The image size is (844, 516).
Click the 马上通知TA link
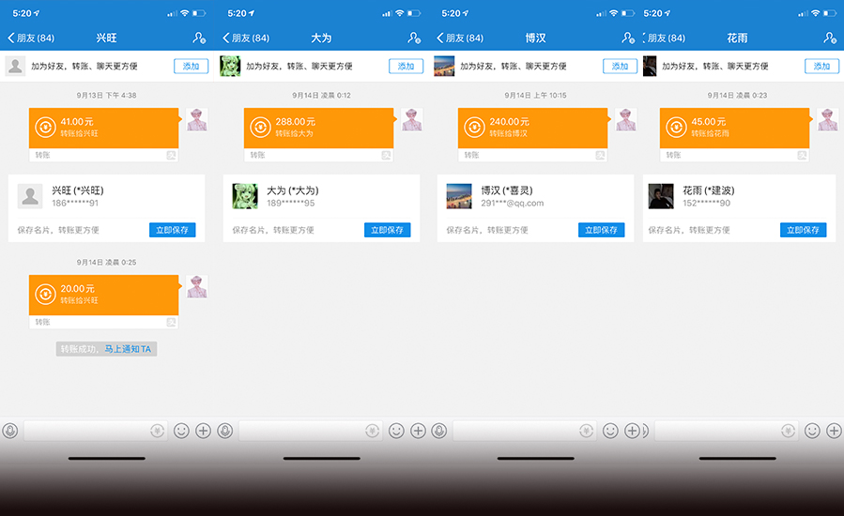pyautogui.click(x=128, y=349)
